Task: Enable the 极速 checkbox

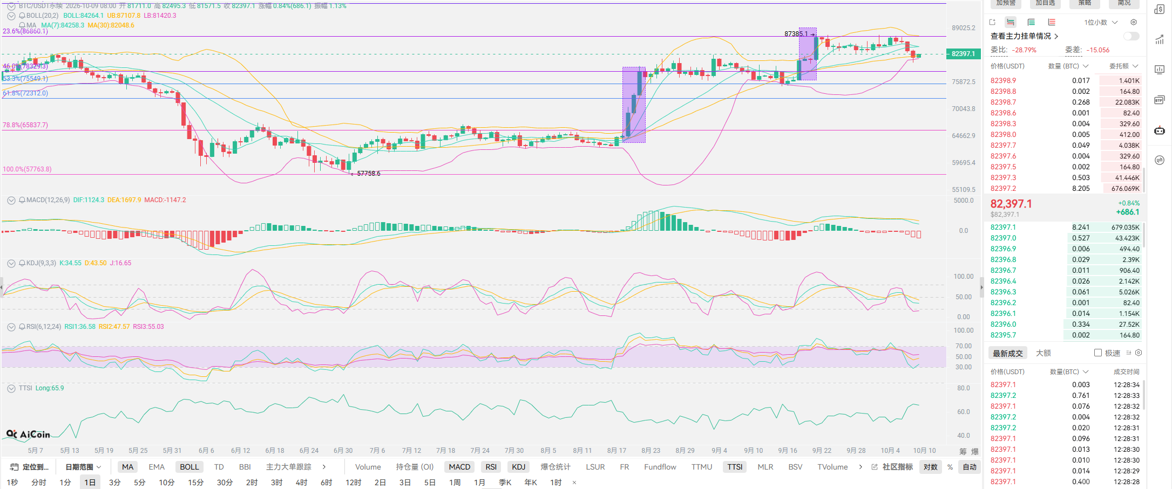Action: coord(1098,353)
